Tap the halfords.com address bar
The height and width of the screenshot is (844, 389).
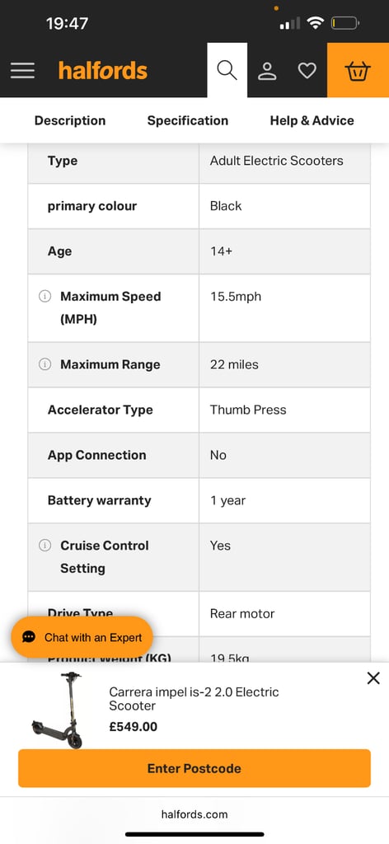pyautogui.click(x=194, y=814)
